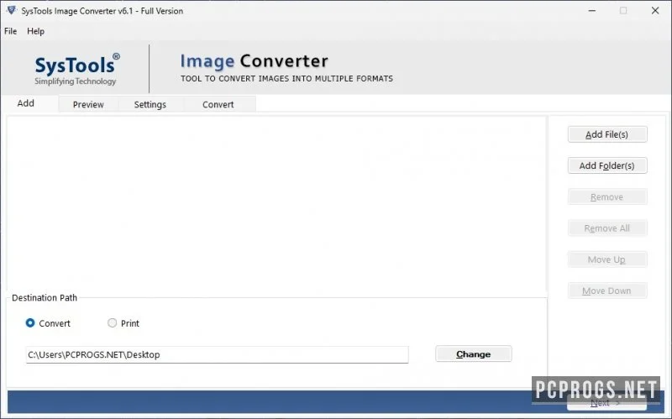Click the destination path input field

coord(217,354)
